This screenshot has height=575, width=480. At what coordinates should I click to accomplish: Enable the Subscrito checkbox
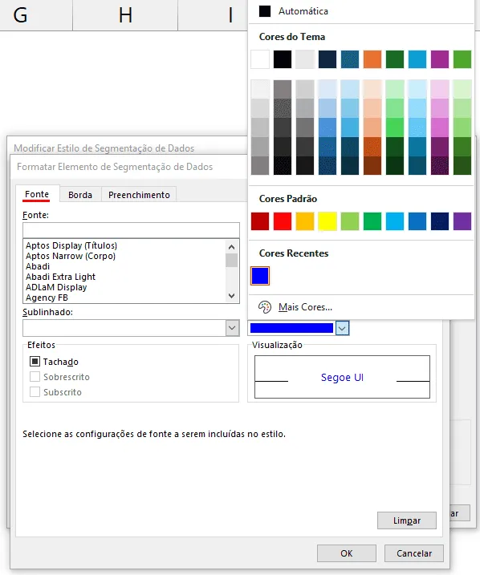coord(35,391)
